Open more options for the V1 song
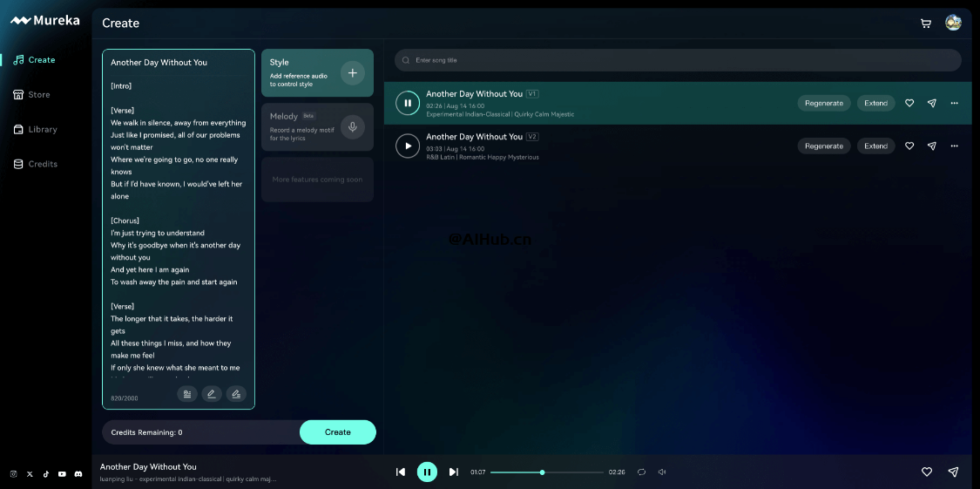Screen dimensions: 980x489 point(954,103)
